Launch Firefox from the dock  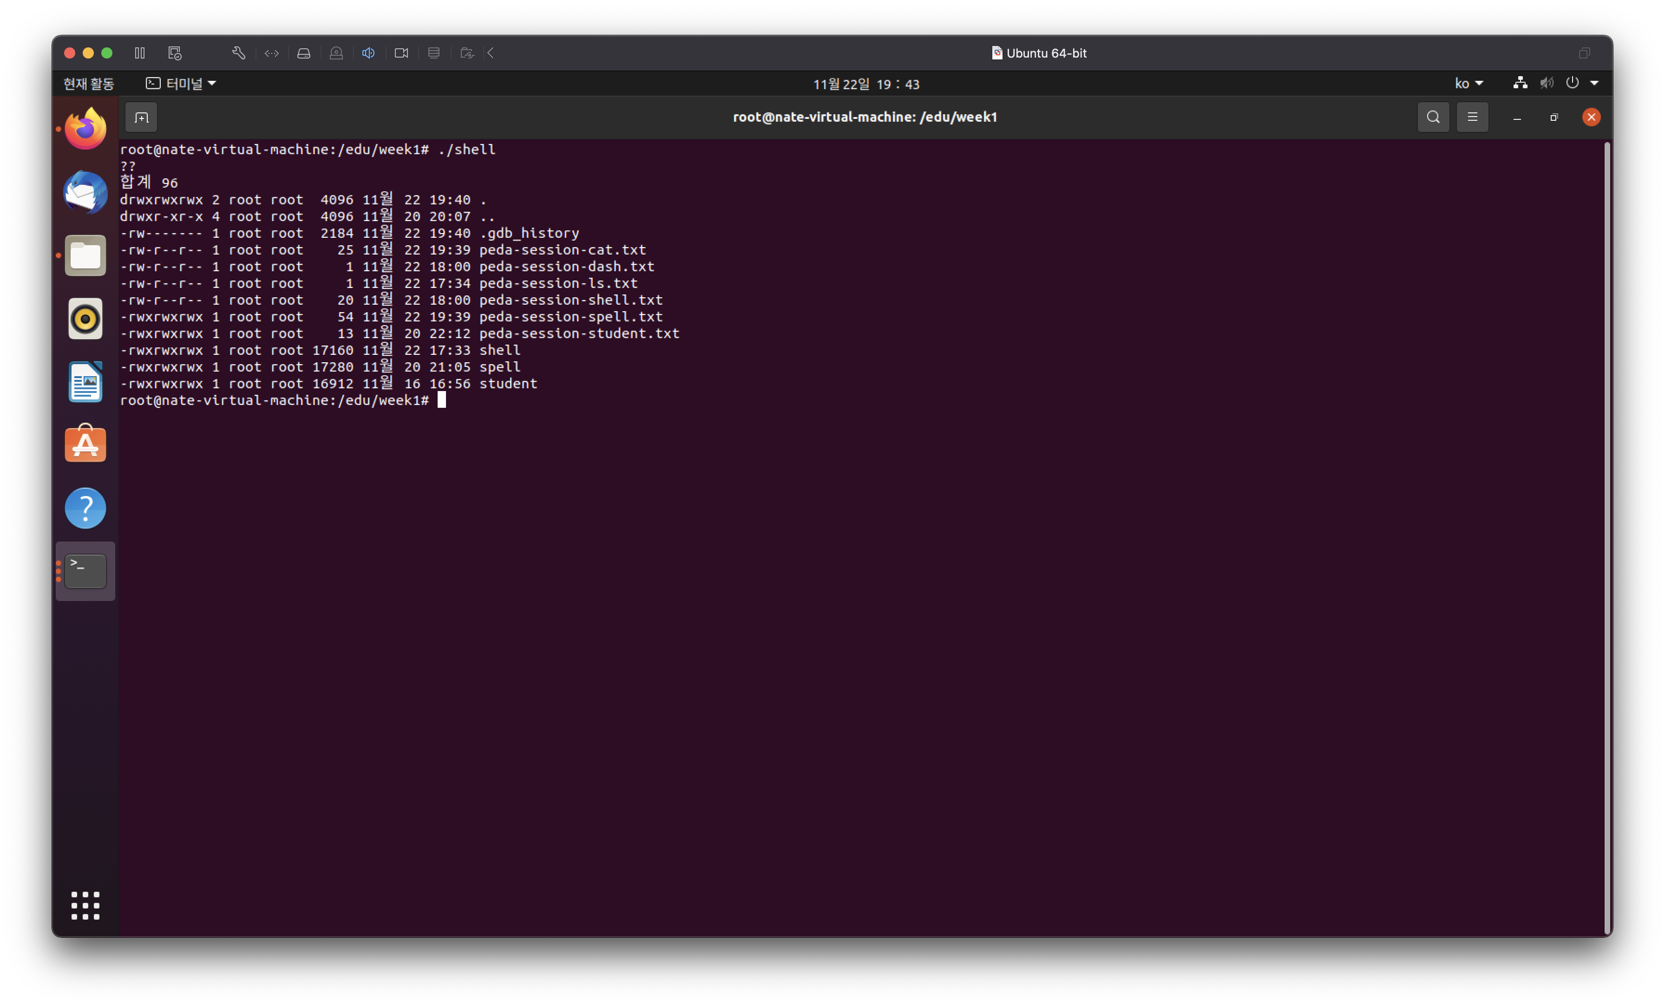(86, 128)
